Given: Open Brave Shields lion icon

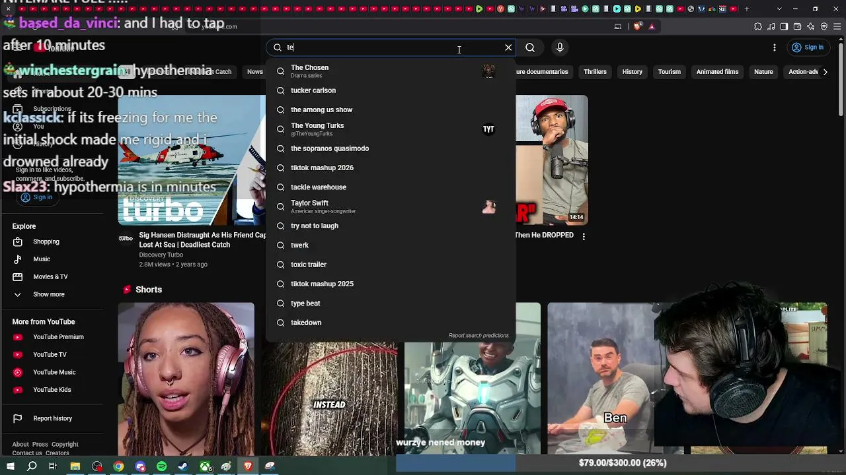Looking at the screenshot, I should tap(637, 26).
